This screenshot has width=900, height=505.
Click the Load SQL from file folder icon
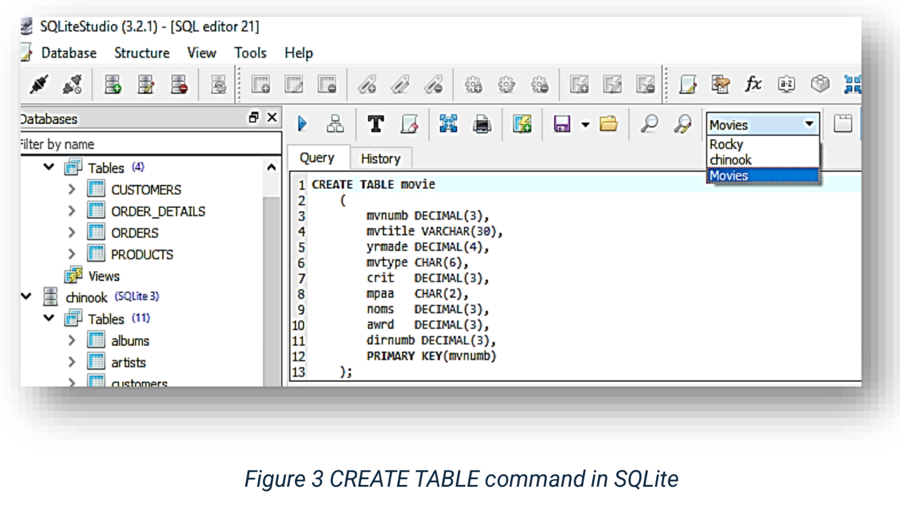tap(609, 124)
